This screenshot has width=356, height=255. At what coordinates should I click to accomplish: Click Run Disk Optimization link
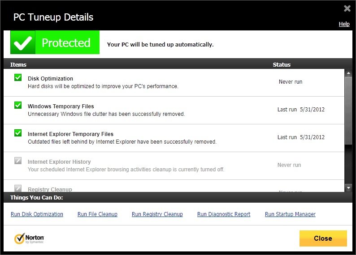[37, 214]
